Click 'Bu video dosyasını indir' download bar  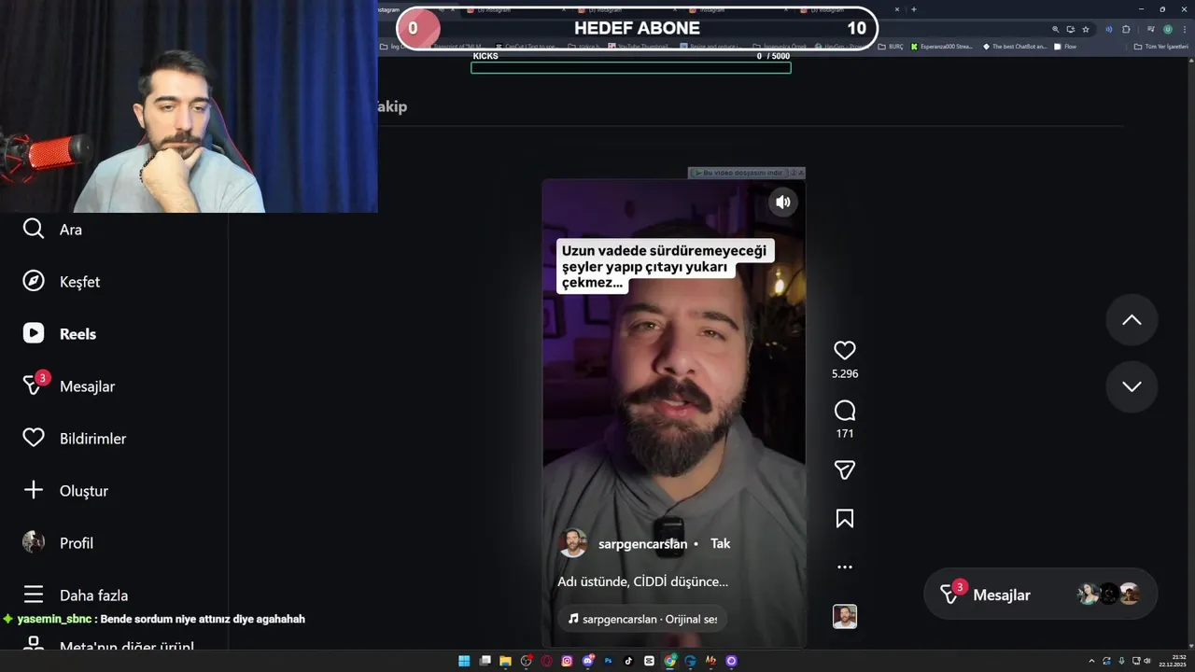tap(738, 173)
